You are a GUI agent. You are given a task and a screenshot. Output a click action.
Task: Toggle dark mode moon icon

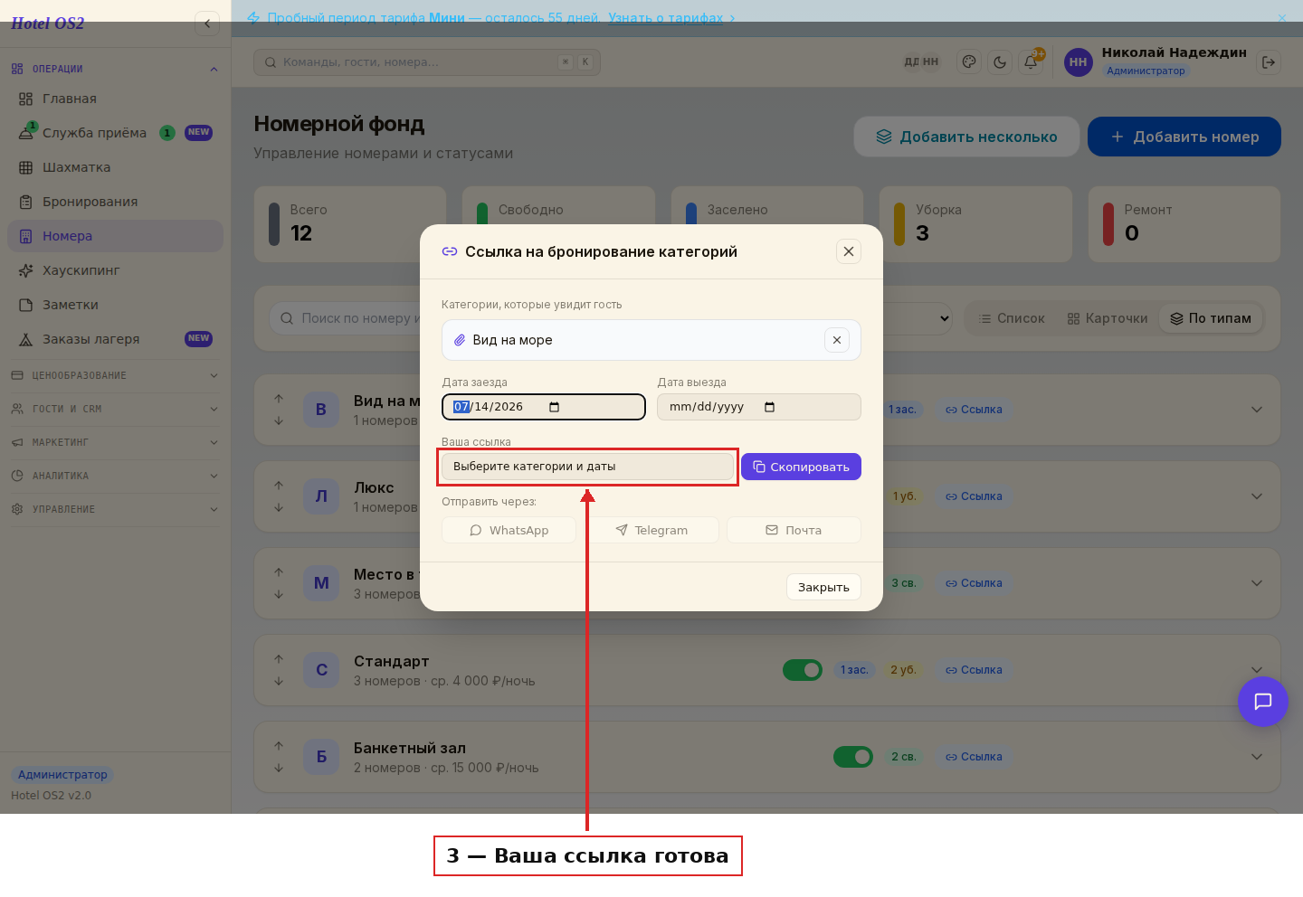[1000, 62]
